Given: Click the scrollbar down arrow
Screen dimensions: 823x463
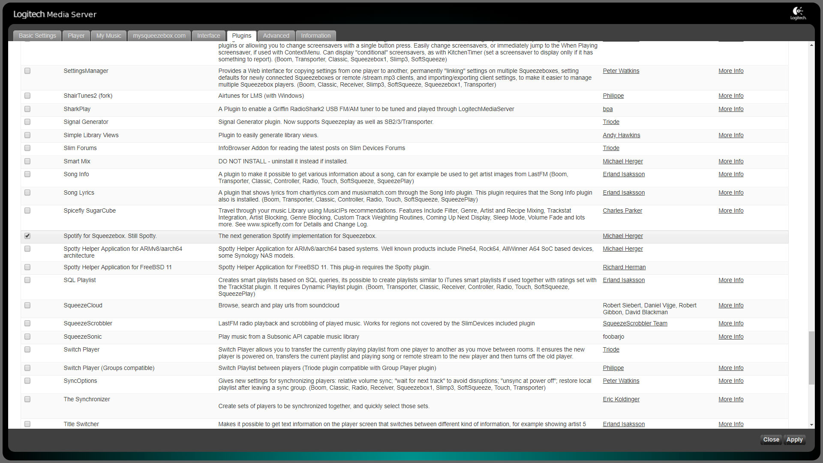Looking at the screenshot, I should click(811, 425).
